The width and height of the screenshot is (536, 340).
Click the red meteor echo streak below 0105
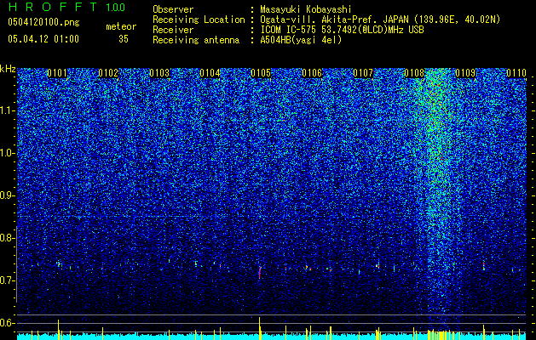click(260, 273)
